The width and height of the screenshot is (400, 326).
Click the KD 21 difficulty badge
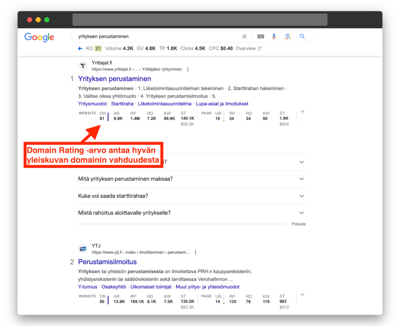pyautogui.click(x=98, y=48)
